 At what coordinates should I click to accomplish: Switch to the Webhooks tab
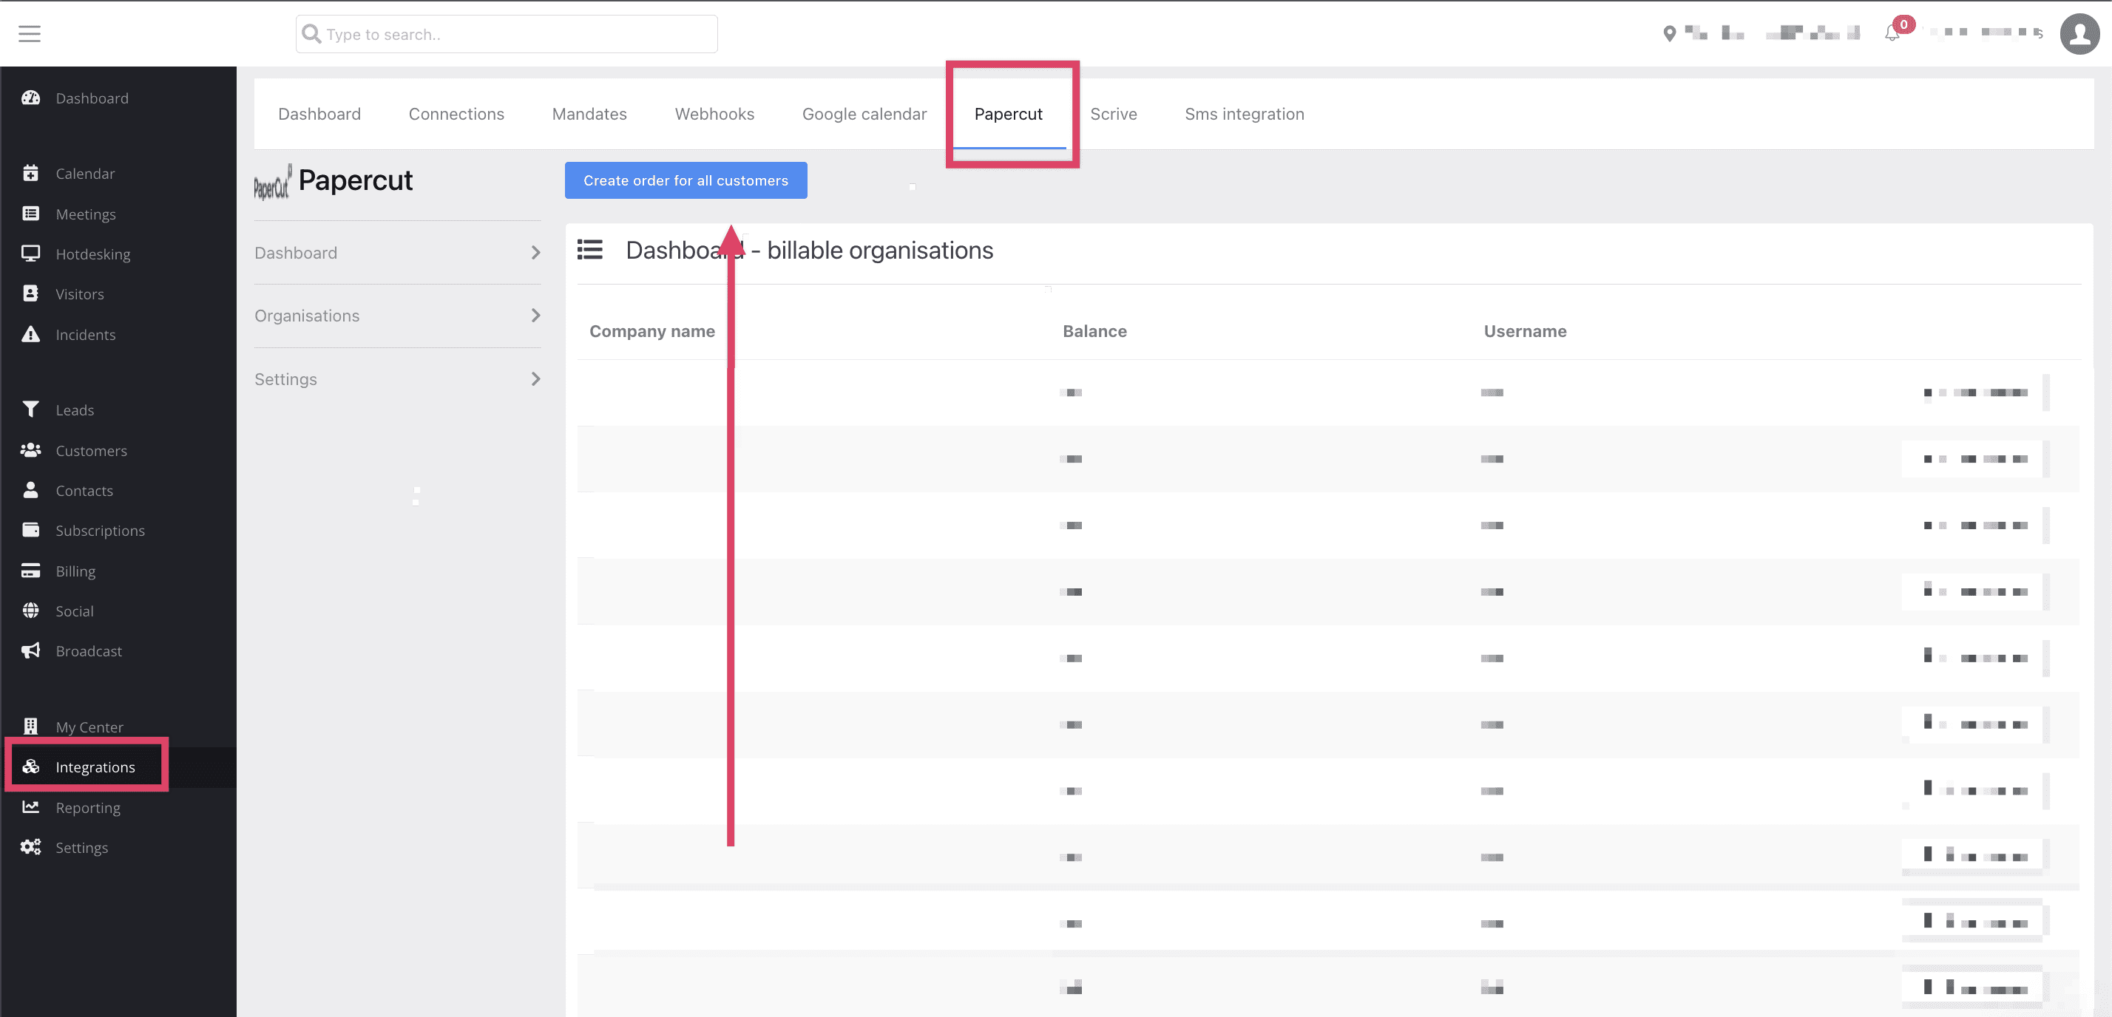(714, 114)
